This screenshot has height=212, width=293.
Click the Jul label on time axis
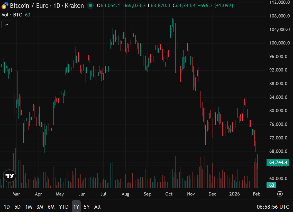[103, 194]
